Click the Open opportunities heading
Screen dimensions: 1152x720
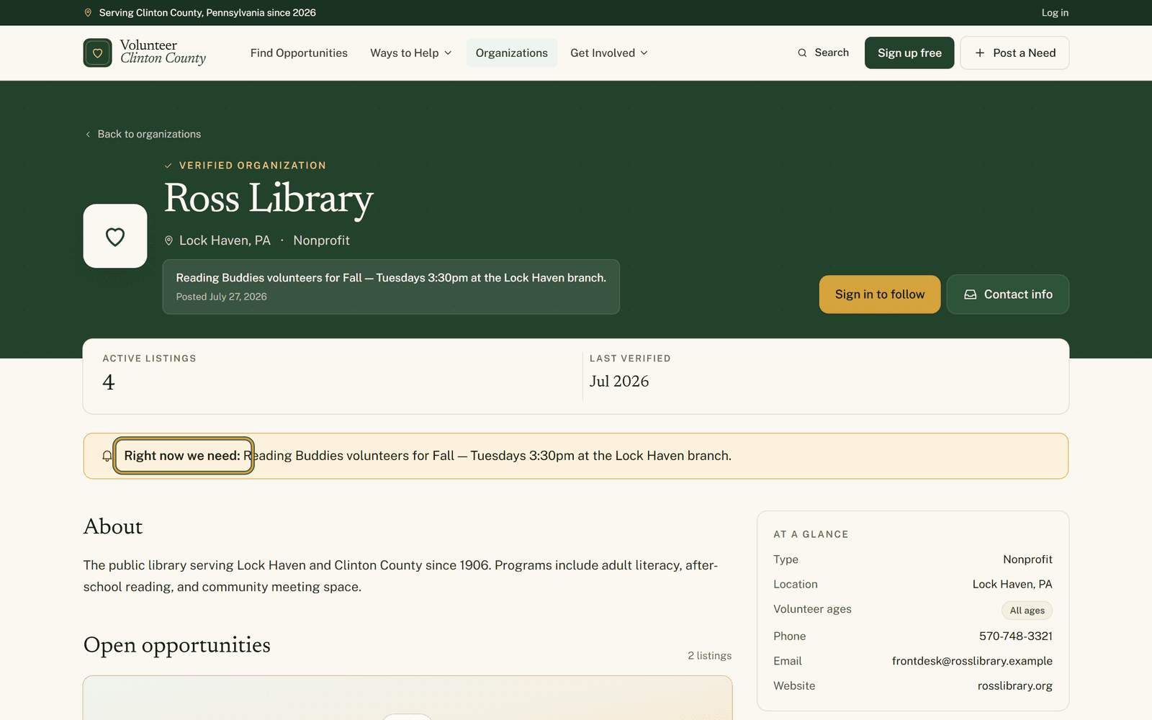[177, 645]
